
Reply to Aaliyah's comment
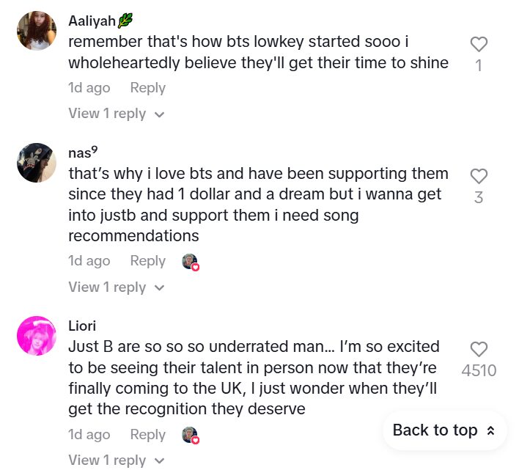click(x=147, y=88)
